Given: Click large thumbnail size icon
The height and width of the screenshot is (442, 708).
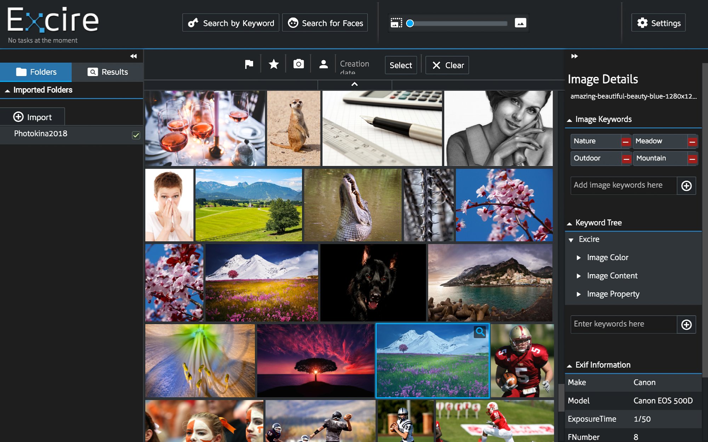Looking at the screenshot, I should [520, 23].
